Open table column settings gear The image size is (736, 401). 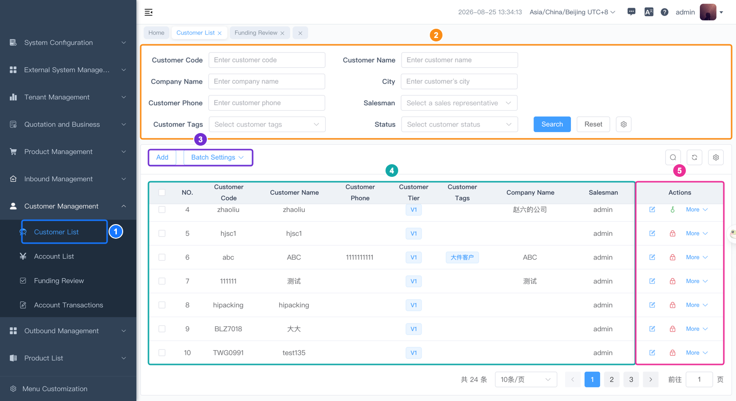tap(716, 157)
